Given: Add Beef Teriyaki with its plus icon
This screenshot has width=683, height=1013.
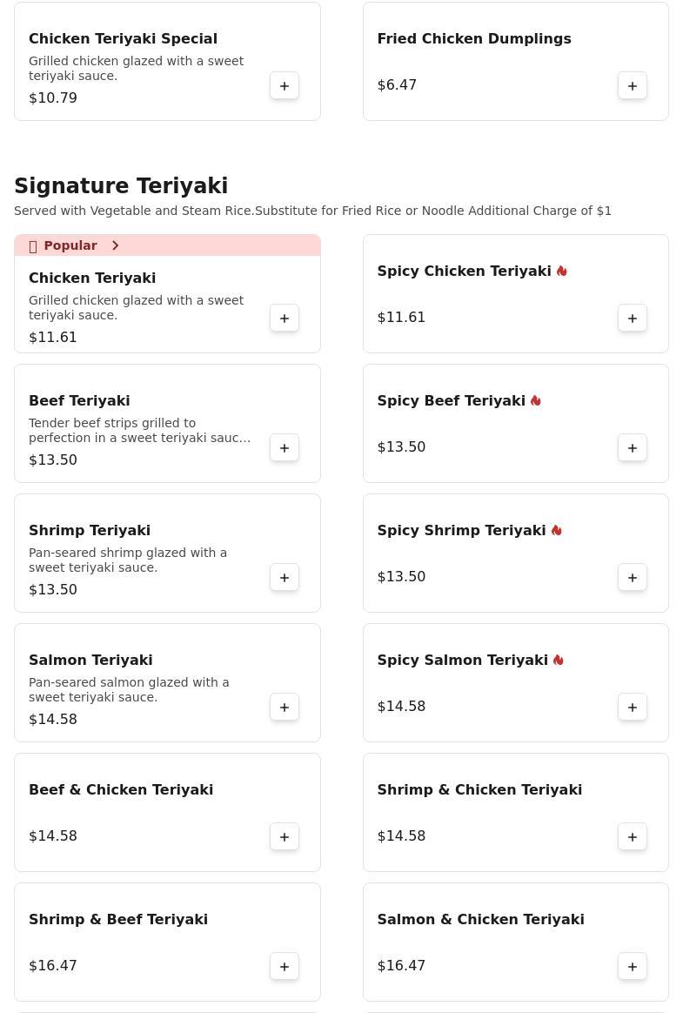Looking at the screenshot, I should (x=285, y=447).
